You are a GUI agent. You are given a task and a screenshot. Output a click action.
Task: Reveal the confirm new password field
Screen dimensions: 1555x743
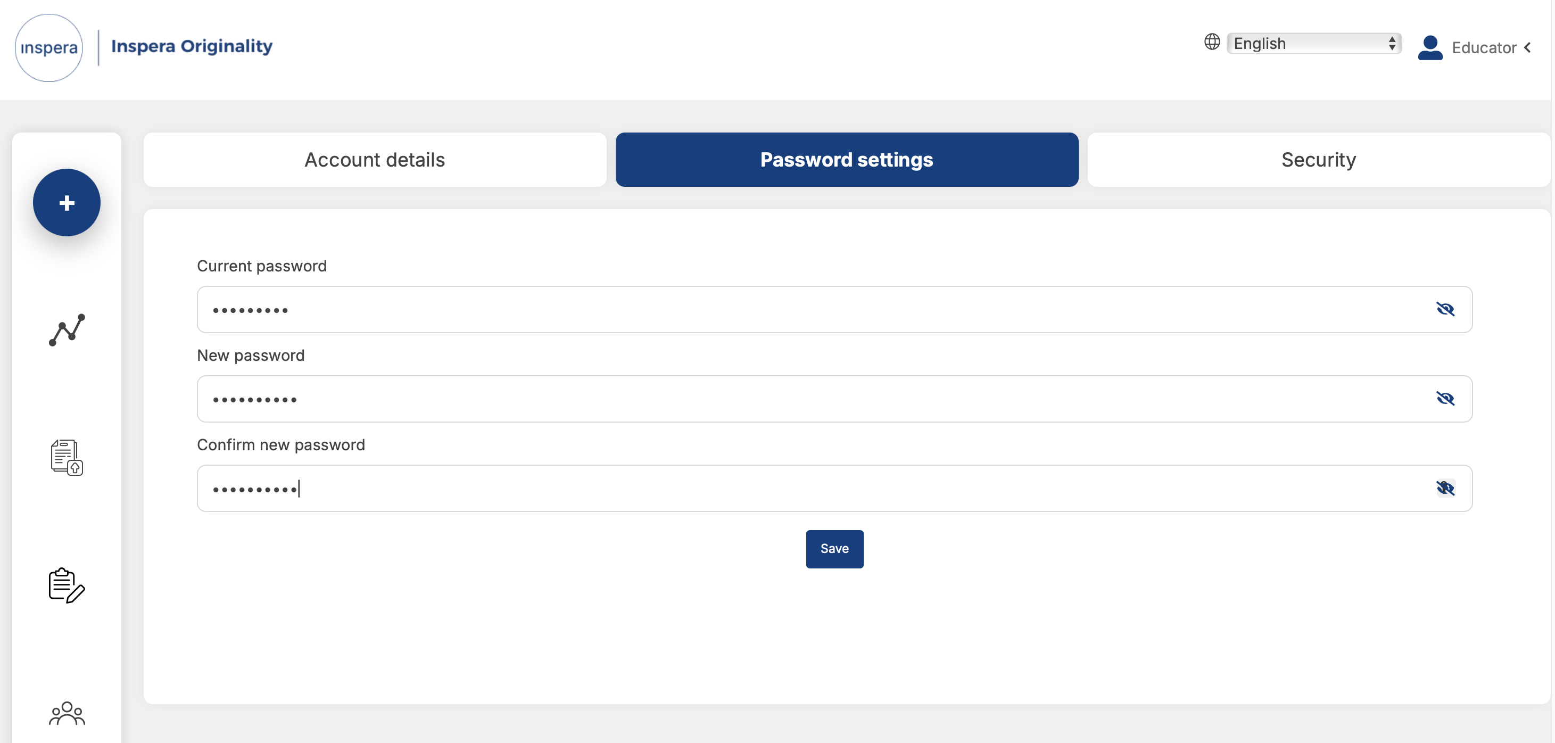(x=1444, y=488)
